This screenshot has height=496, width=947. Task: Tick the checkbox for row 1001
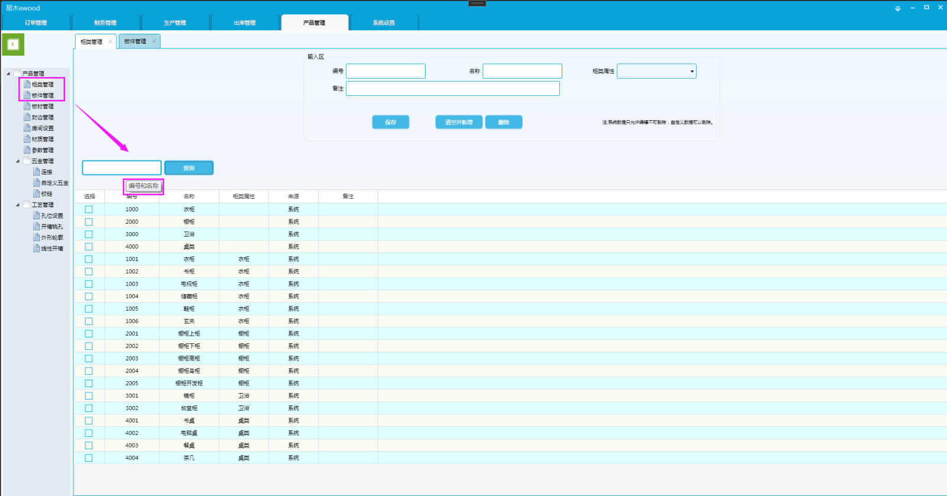coord(89,259)
